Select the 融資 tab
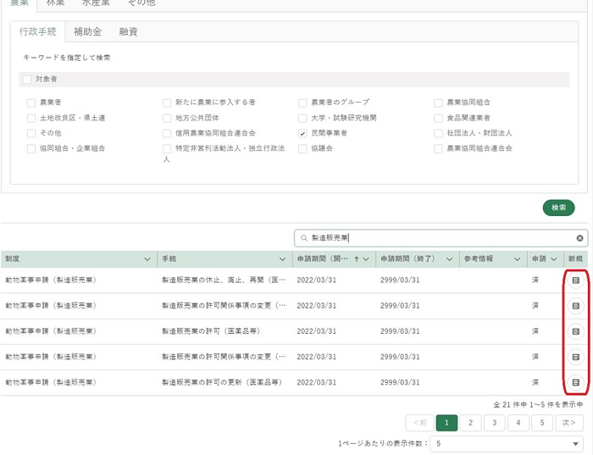Viewport: 593px width, 455px height. pyautogui.click(x=129, y=32)
